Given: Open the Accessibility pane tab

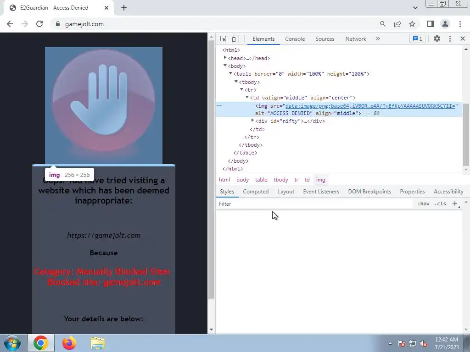Looking at the screenshot, I should 448,192.
